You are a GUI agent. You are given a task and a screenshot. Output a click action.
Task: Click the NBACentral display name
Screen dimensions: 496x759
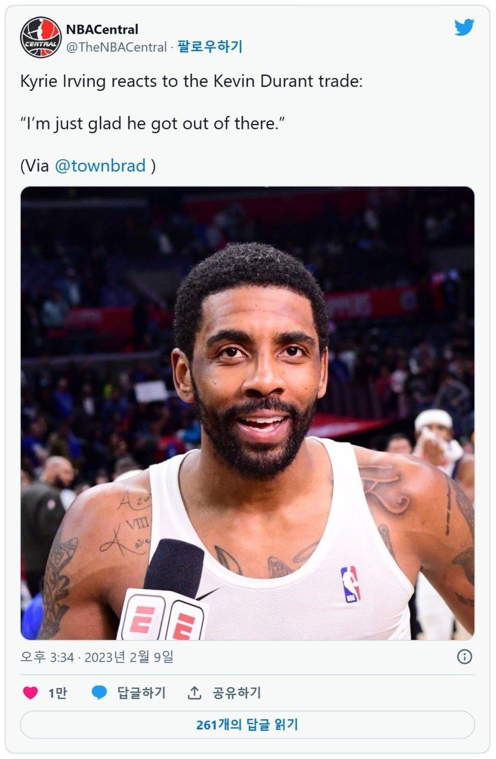click(102, 29)
